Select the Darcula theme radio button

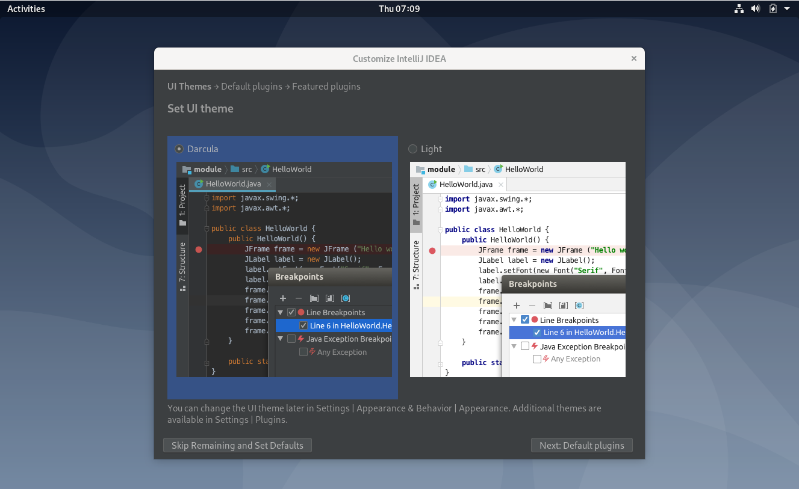[179, 149]
